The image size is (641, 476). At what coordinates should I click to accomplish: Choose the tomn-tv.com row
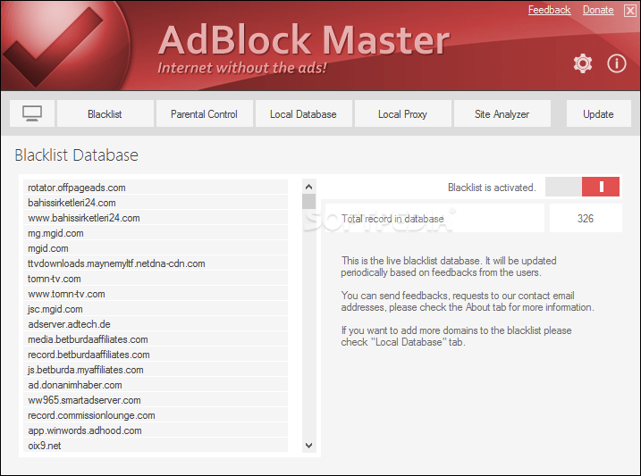coord(156,279)
